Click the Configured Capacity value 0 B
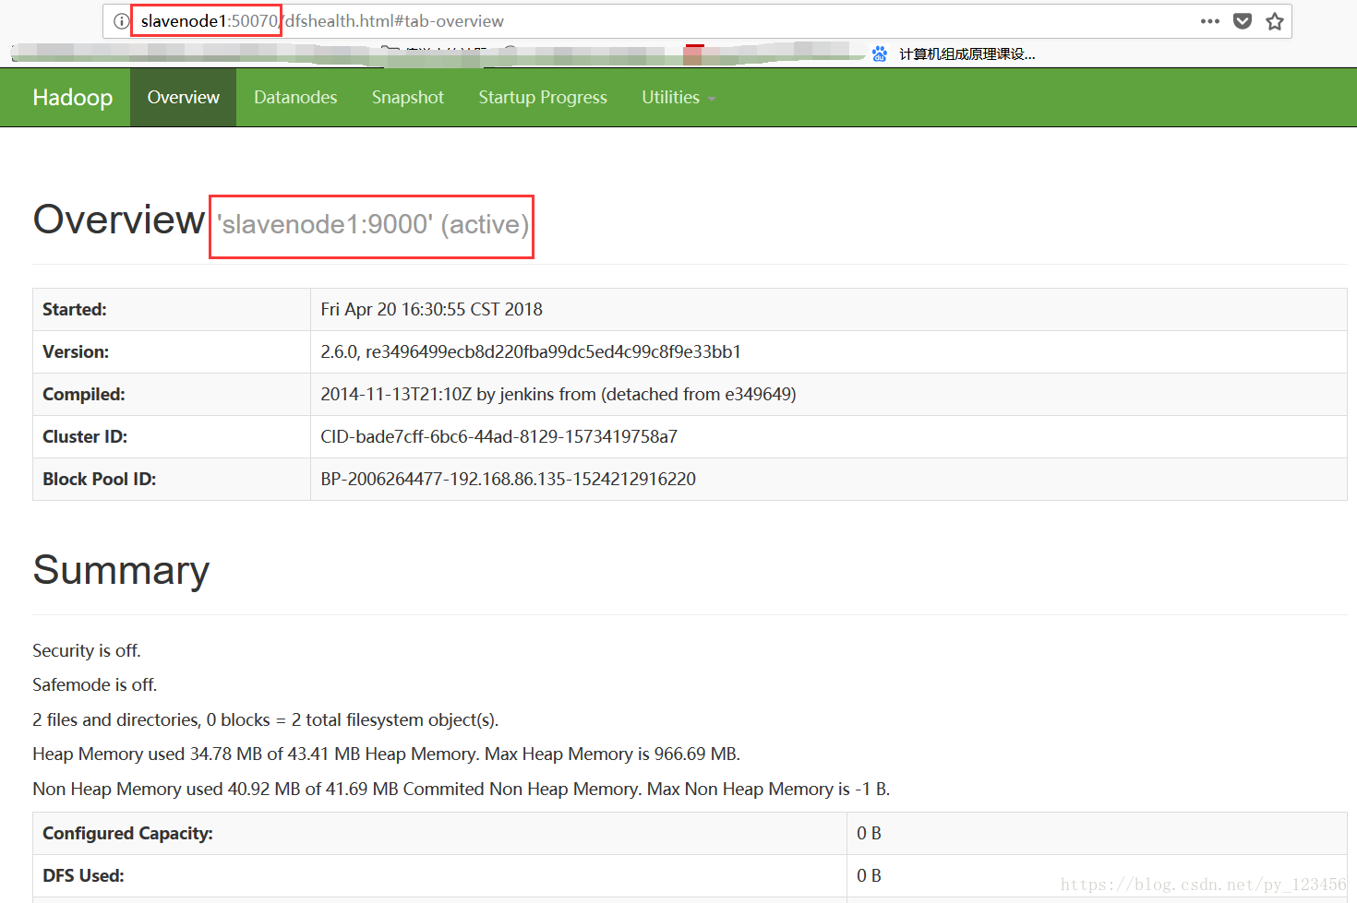 869,833
